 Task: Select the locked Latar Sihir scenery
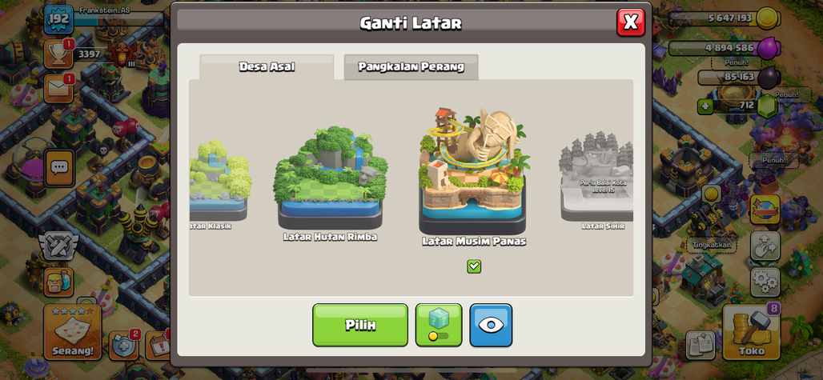click(596, 181)
